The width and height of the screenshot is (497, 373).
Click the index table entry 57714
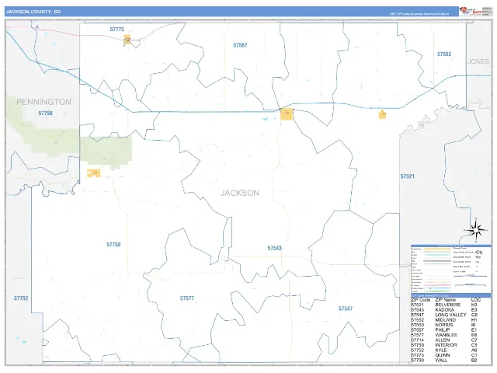click(x=418, y=340)
